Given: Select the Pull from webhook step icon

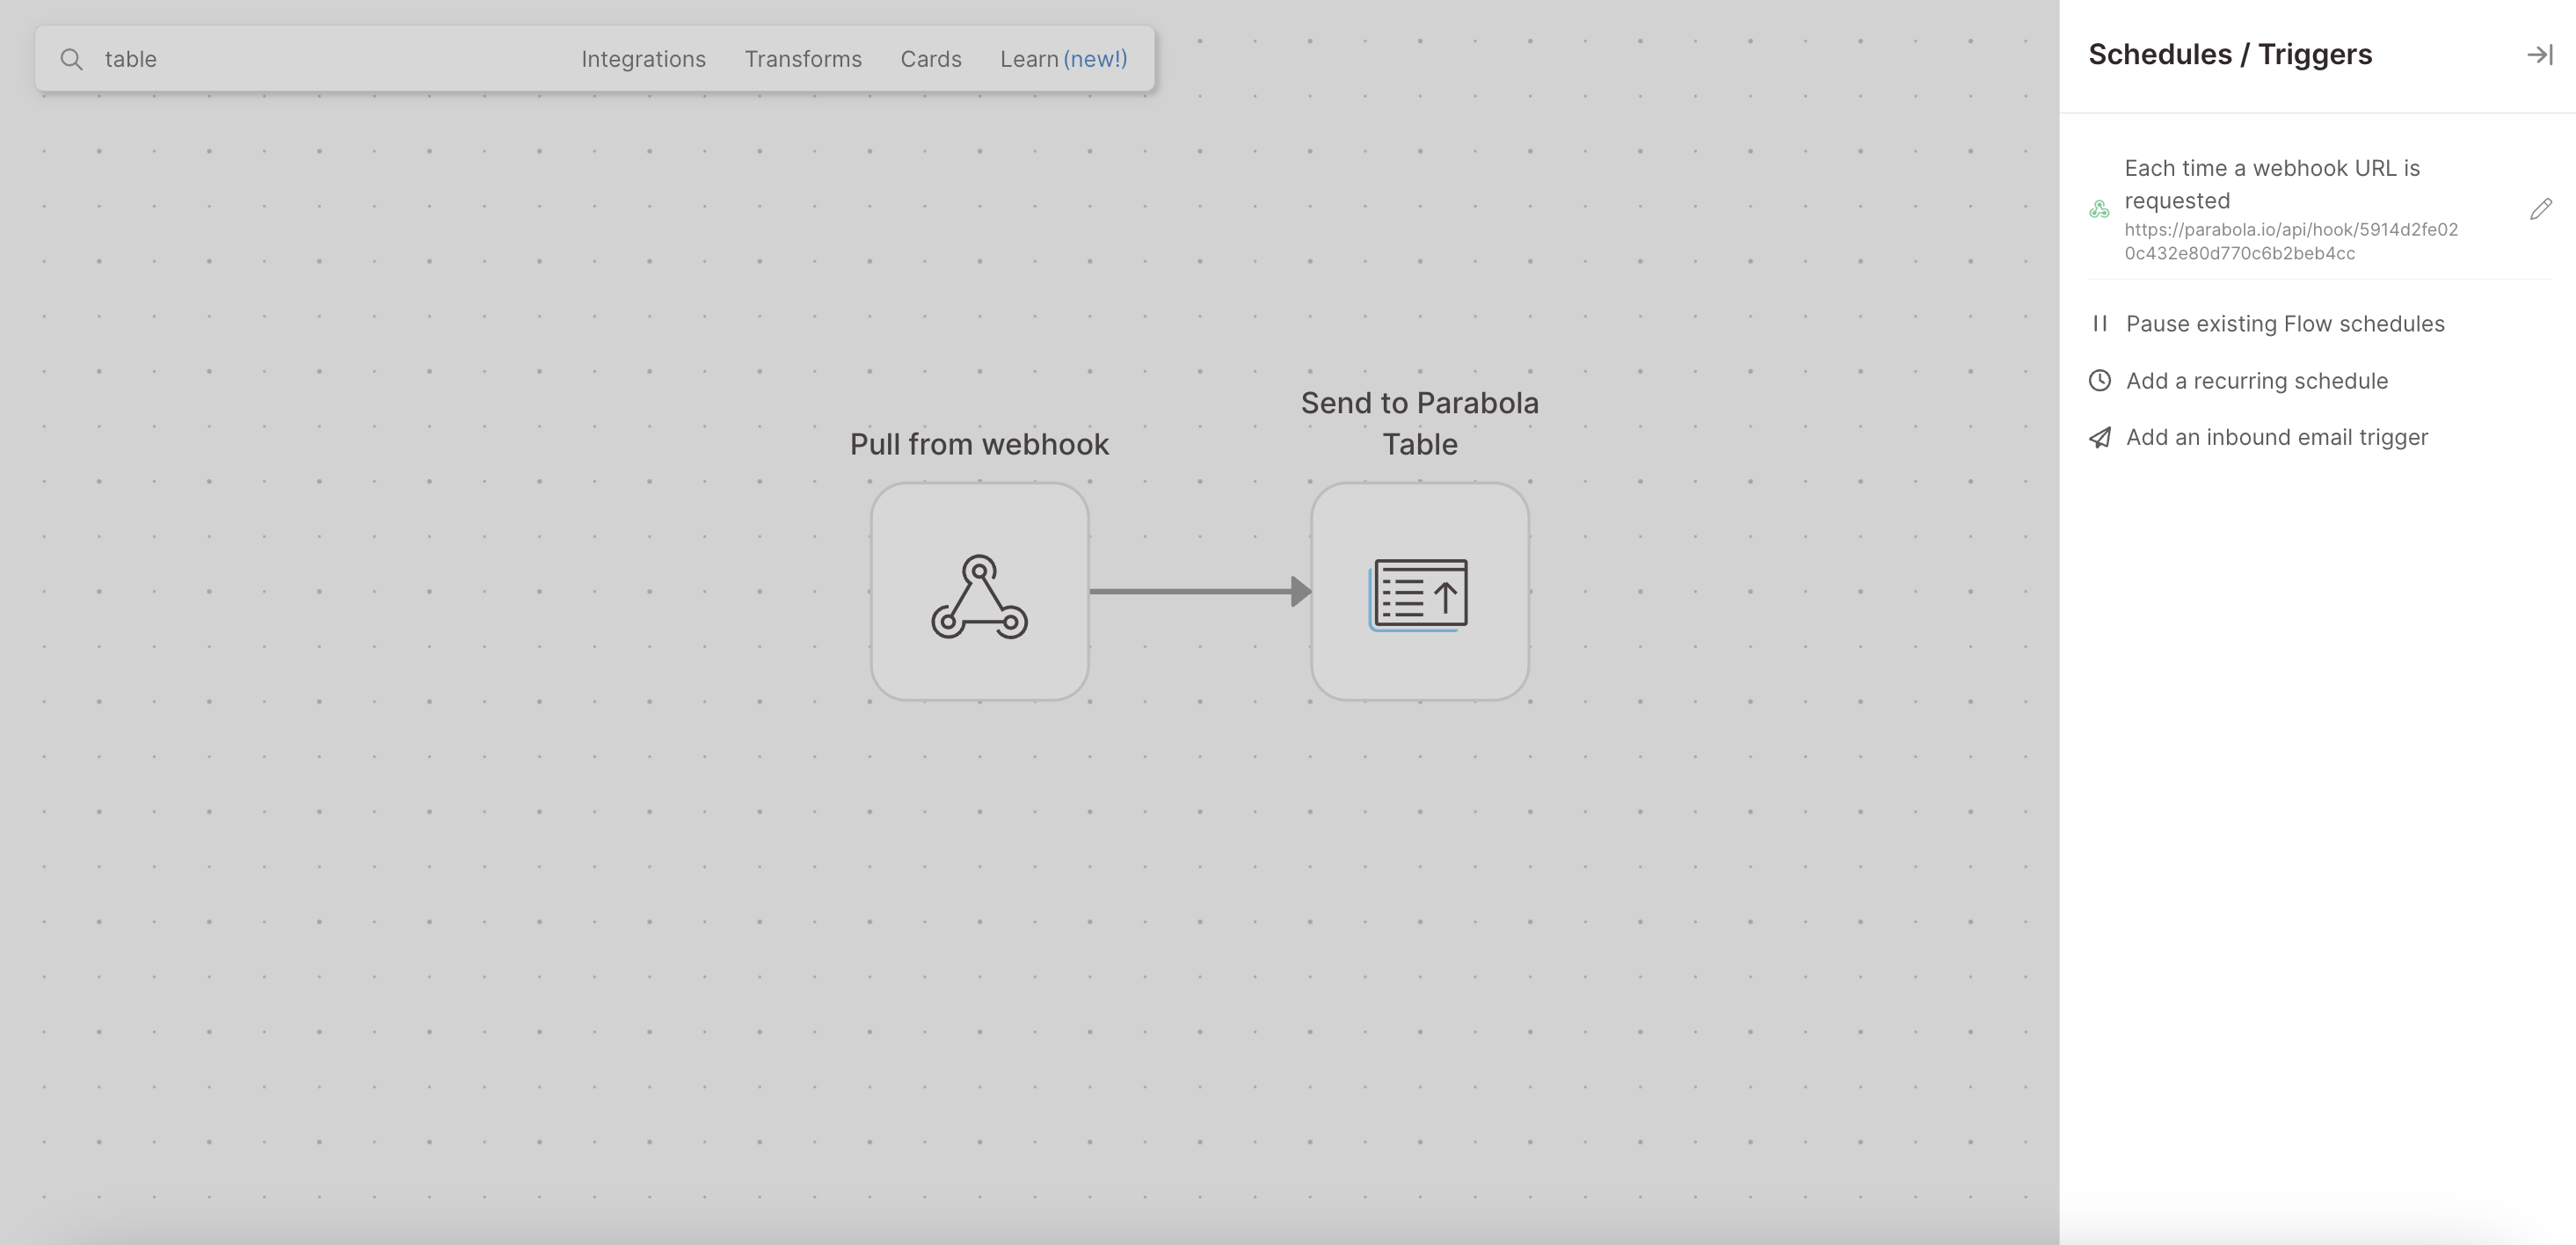Looking at the screenshot, I should (x=979, y=592).
